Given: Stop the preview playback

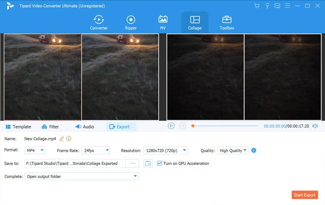Looking at the screenshot, I should pyautogui.click(x=183, y=126).
